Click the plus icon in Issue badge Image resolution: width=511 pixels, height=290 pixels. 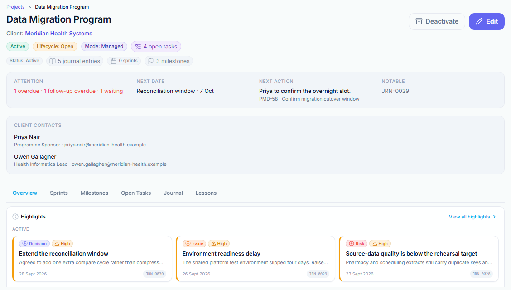[x=188, y=244]
